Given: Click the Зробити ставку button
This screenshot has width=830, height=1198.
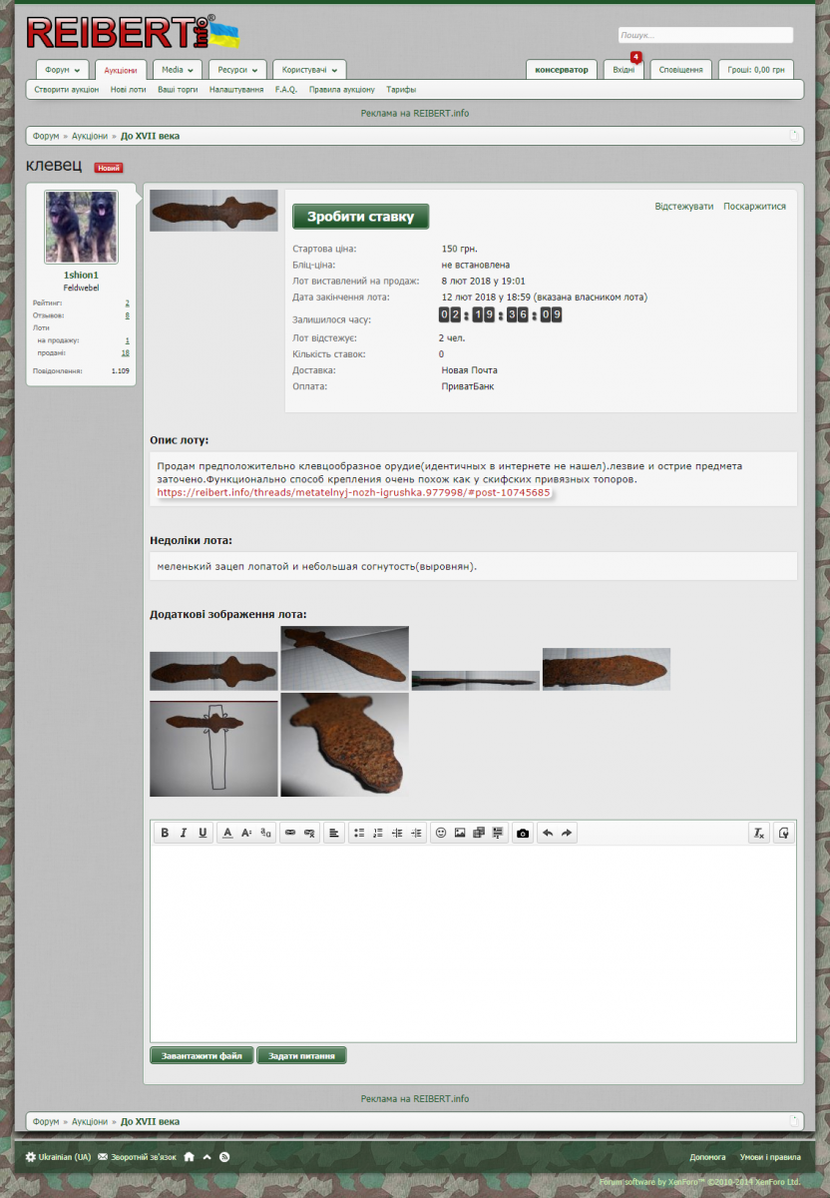Looking at the screenshot, I should pos(360,217).
